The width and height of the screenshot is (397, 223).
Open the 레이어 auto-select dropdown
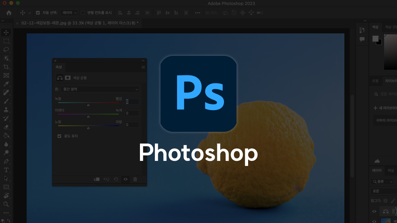pos(69,13)
